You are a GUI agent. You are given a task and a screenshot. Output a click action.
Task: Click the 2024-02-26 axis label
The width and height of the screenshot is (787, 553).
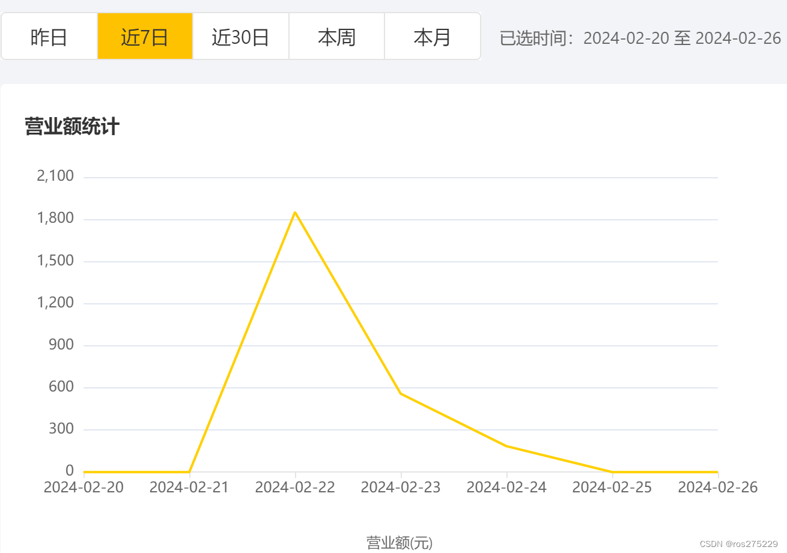click(x=717, y=487)
